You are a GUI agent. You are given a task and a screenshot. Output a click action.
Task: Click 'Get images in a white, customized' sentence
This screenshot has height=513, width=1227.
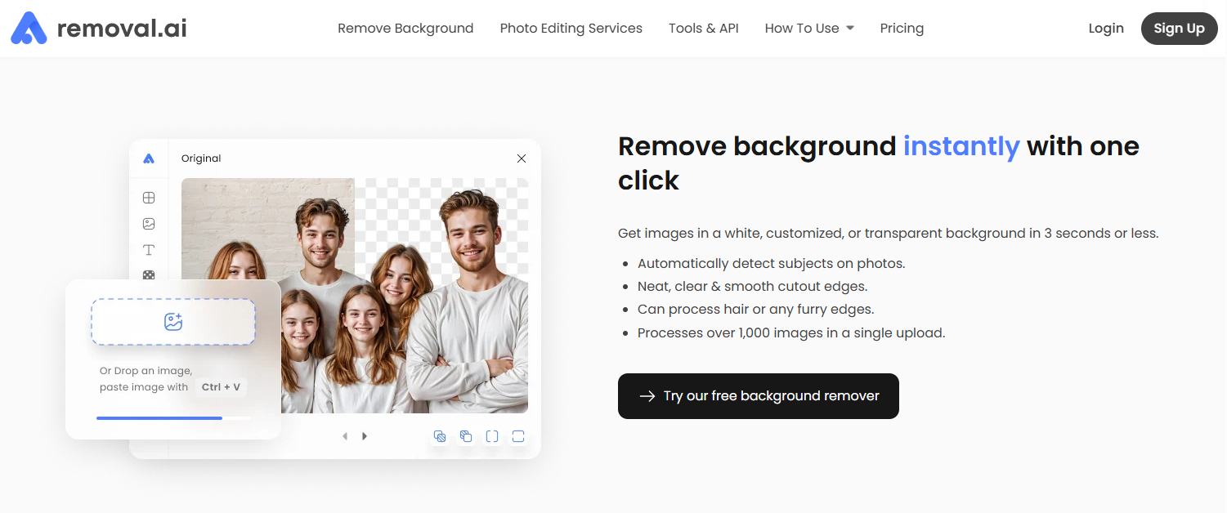click(x=889, y=234)
